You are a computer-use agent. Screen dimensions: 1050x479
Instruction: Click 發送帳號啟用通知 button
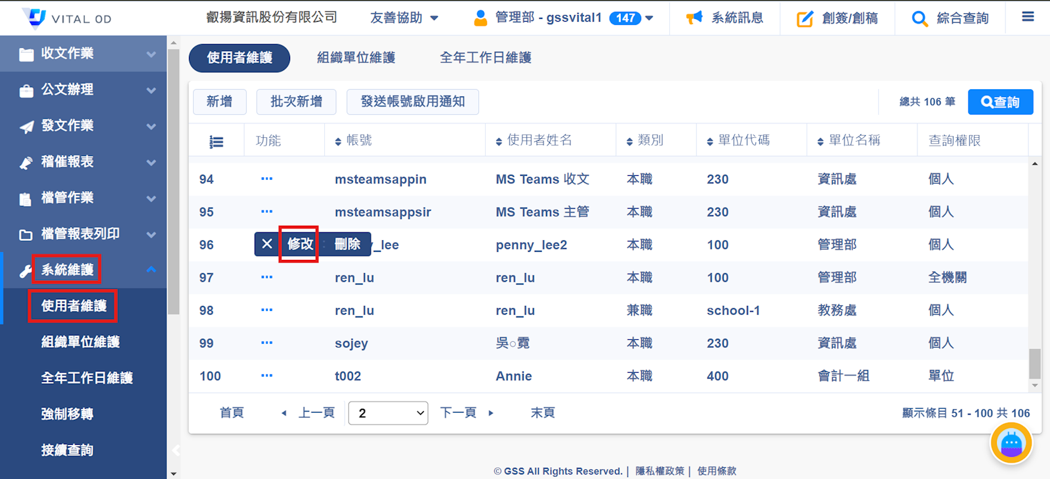click(x=413, y=102)
